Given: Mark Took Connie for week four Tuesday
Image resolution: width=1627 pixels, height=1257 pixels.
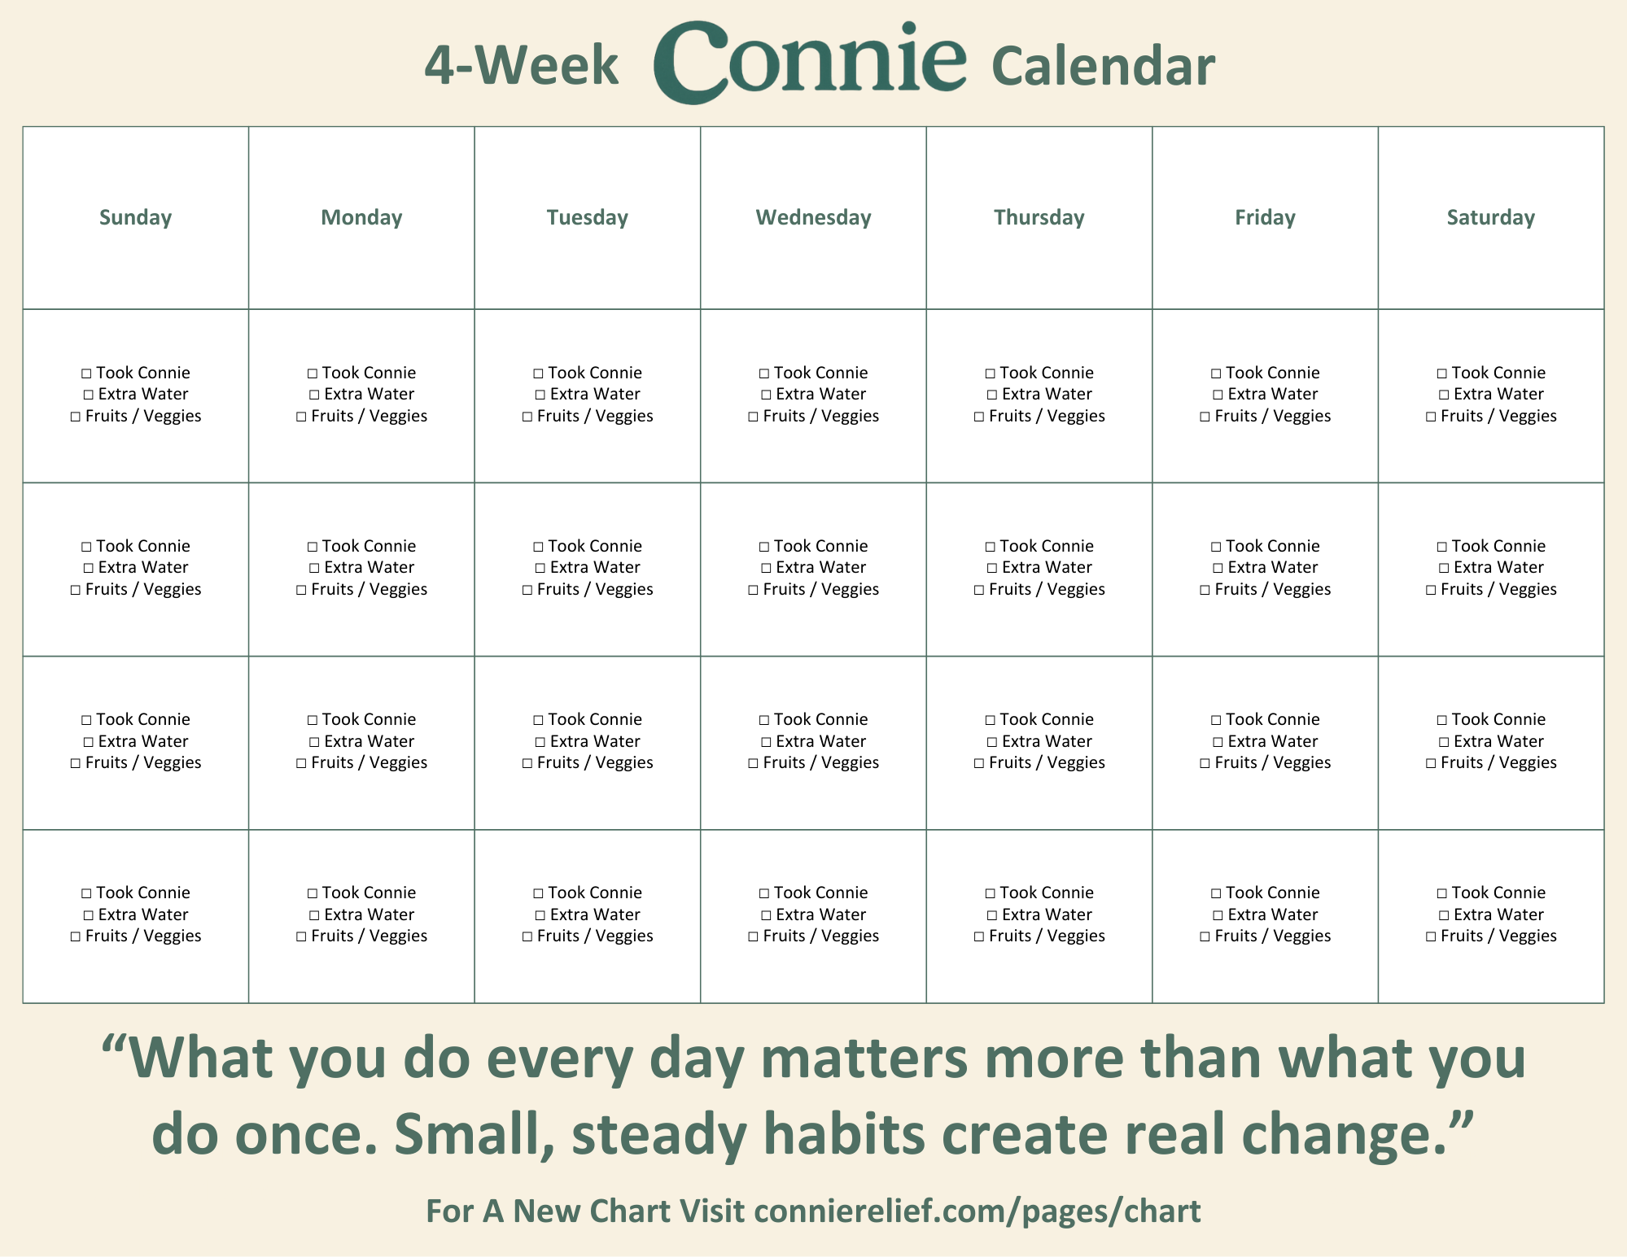Looking at the screenshot, I should 538,893.
